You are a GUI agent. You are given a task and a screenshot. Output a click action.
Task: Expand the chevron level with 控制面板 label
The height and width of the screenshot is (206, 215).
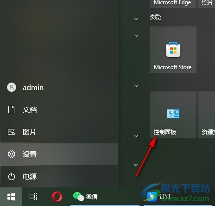tap(136, 136)
